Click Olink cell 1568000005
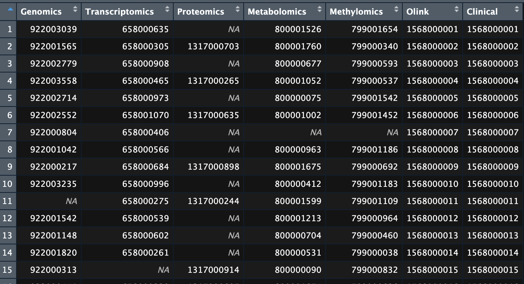524x284 pixels. coord(432,98)
